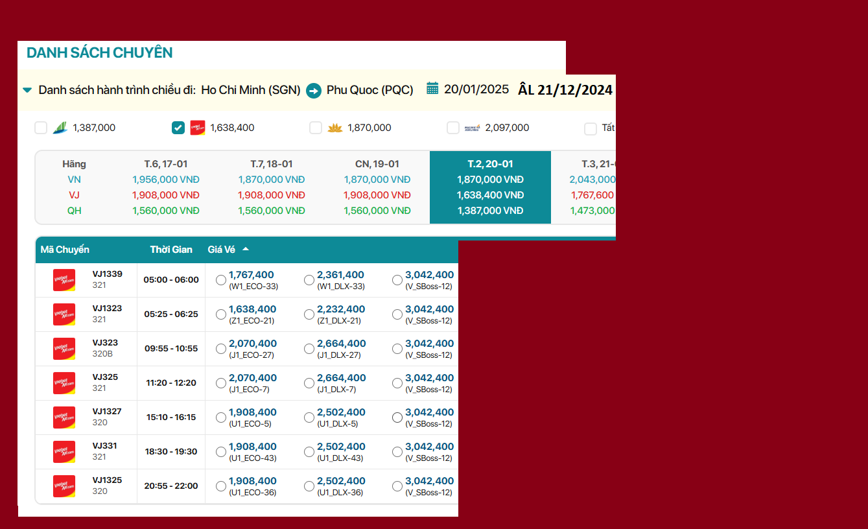Switch to the T.6, 17-01 date column
The height and width of the screenshot is (529, 868).
[165, 164]
